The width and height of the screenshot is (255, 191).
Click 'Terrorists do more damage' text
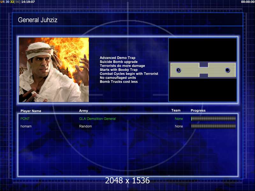122,66
